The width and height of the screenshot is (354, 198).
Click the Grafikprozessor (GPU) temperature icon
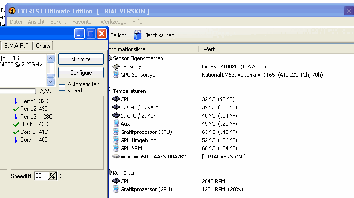pyautogui.click(x=116, y=132)
